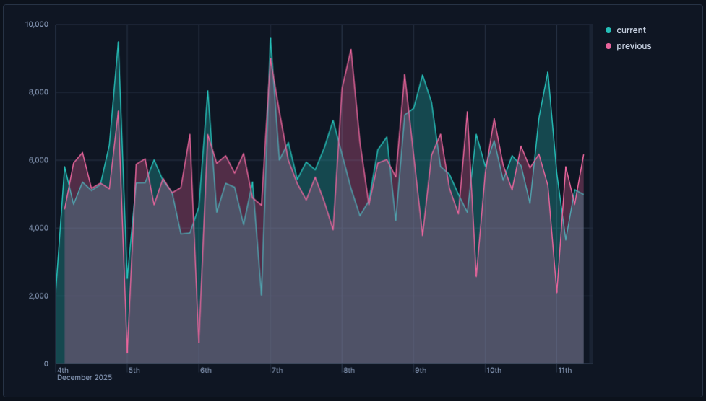706x401 pixels.
Task: Click the 10th date tick label
Action: pyautogui.click(x=494, y=371)
